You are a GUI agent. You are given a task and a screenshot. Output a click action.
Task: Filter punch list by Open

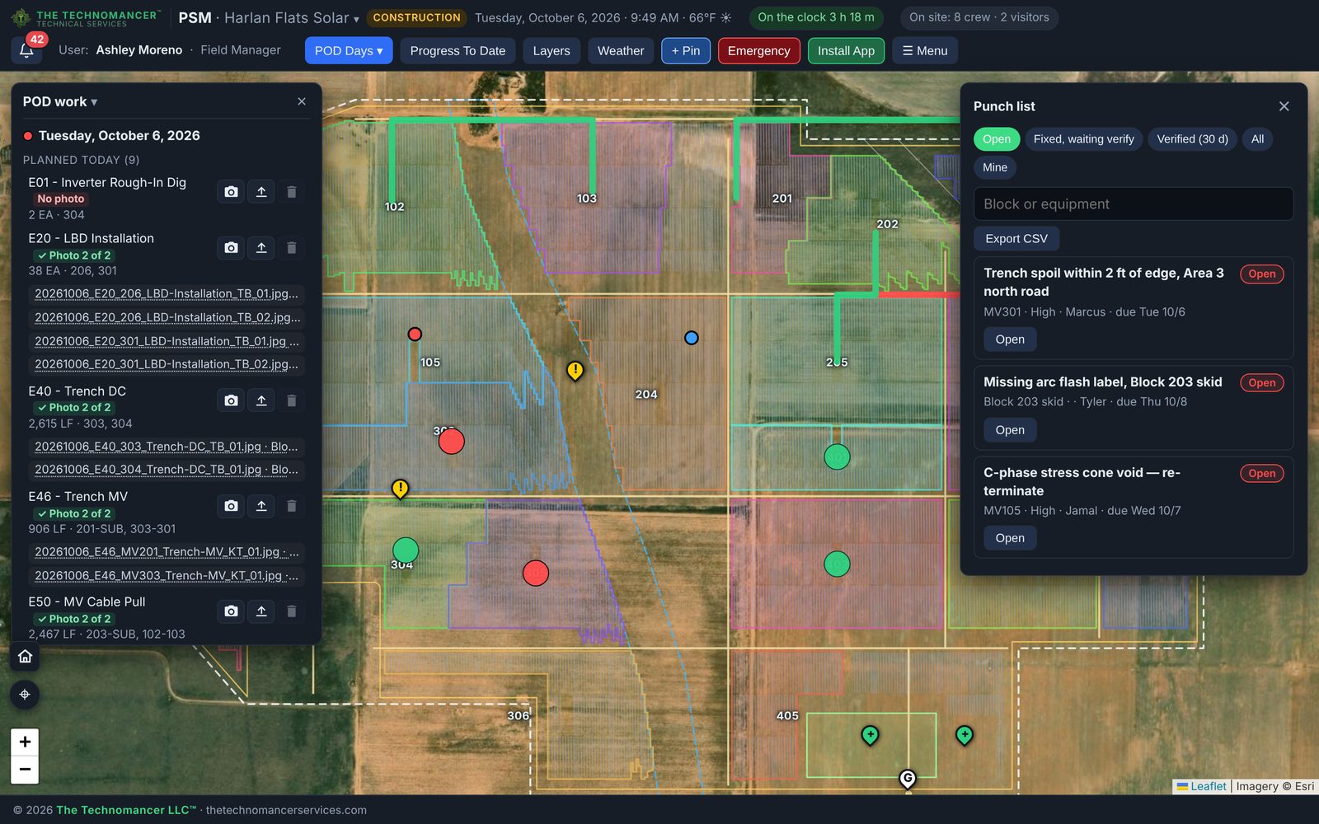click(x=997, y=139)
